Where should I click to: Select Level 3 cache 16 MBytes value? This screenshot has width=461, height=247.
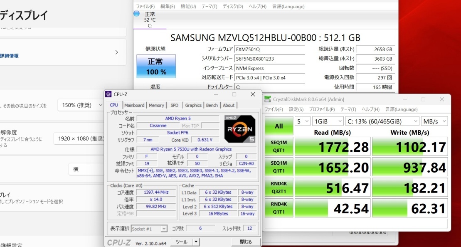[219, 213]
